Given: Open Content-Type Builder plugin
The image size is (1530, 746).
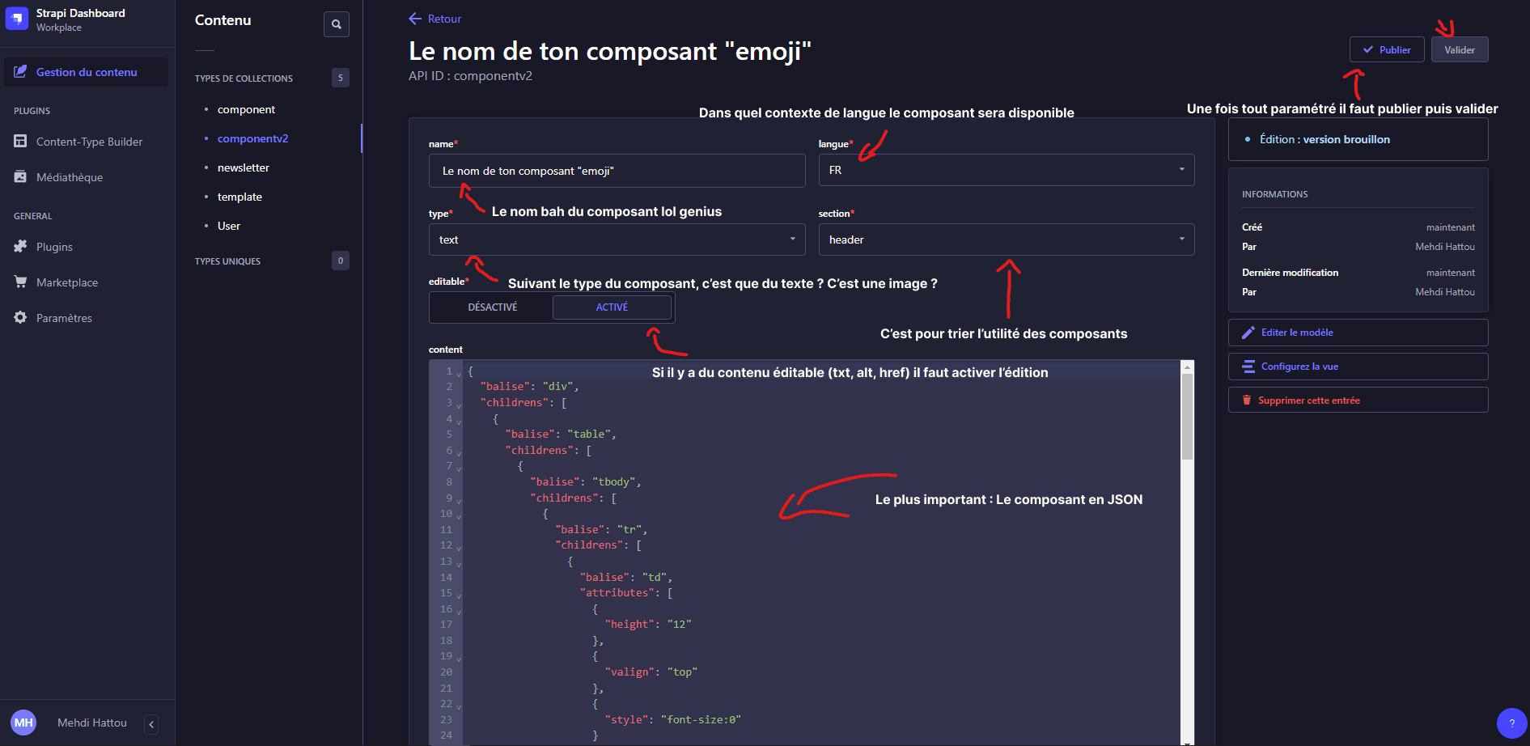Looking at the screenshot, I should click(x=89, y=142).
